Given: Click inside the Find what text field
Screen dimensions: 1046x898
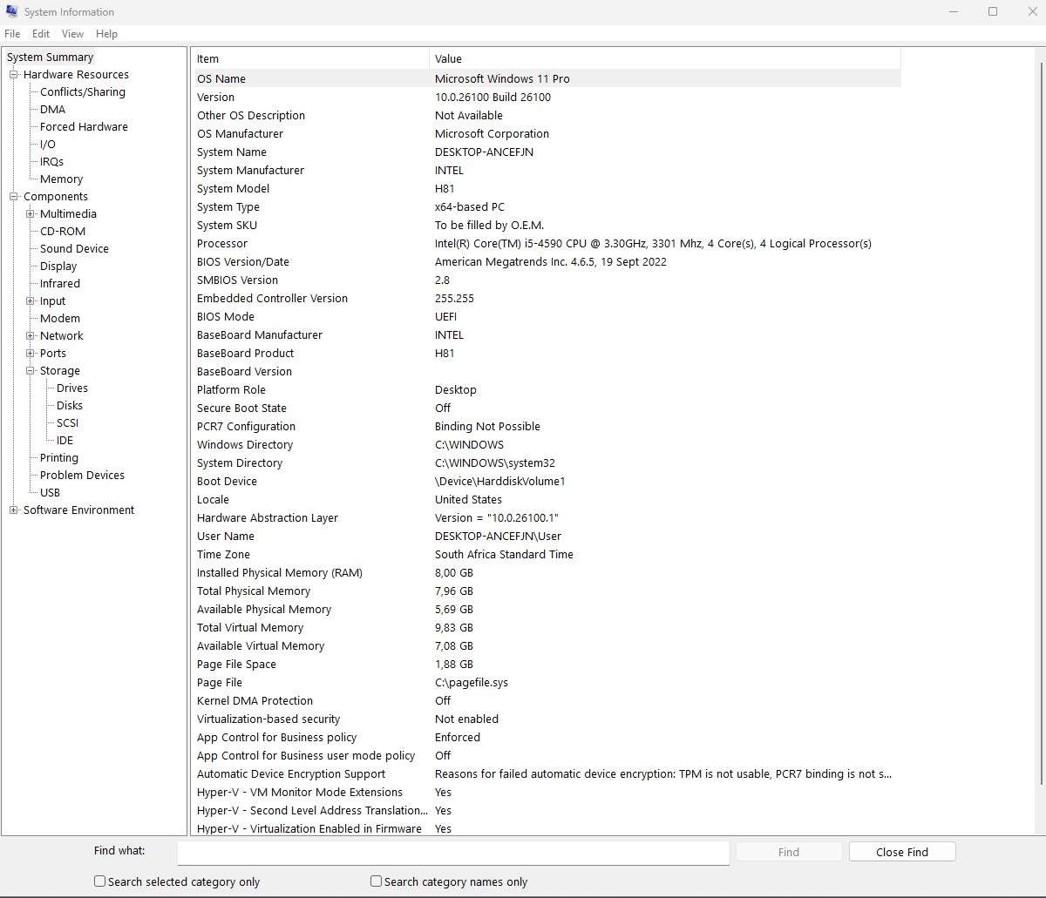Looking at the screenshot, I should (453, 853).
